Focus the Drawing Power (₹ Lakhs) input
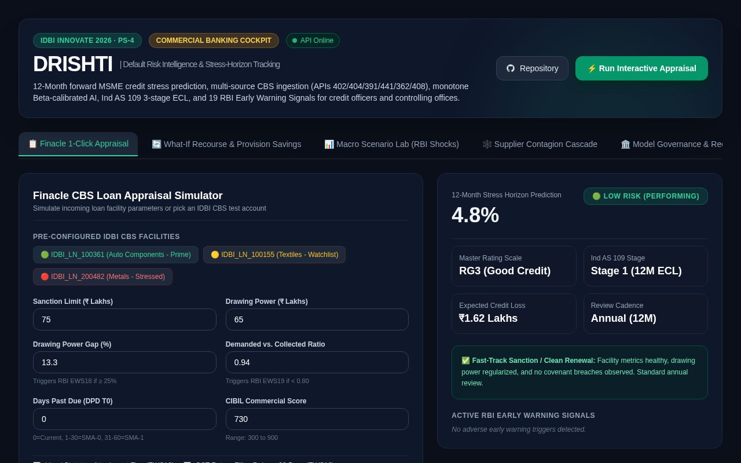This screenshot has width=741, height=463. click(x=317, y=319)
